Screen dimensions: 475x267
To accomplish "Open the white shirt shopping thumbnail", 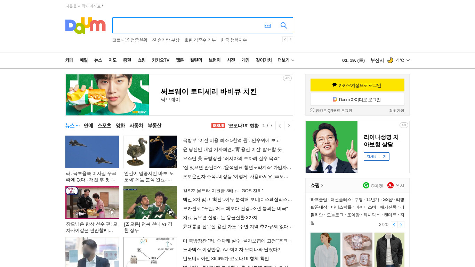I will (x=325, y=250).
